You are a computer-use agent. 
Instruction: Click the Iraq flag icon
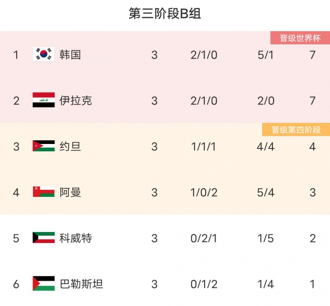44,100
